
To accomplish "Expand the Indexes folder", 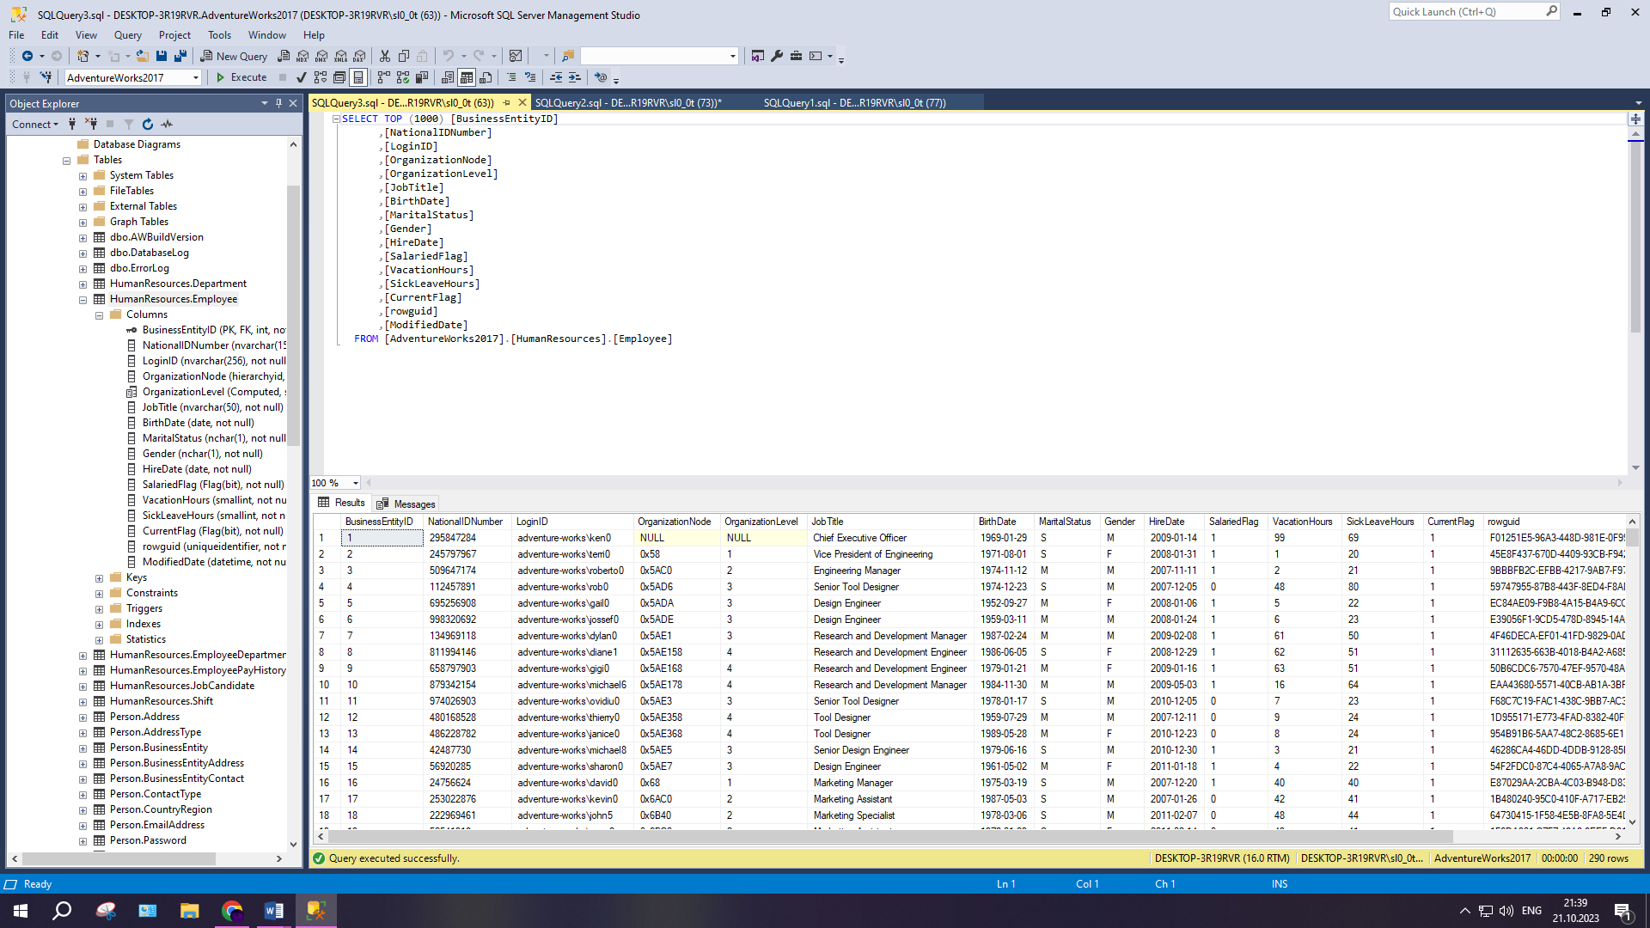I will (x=100, y=625).
